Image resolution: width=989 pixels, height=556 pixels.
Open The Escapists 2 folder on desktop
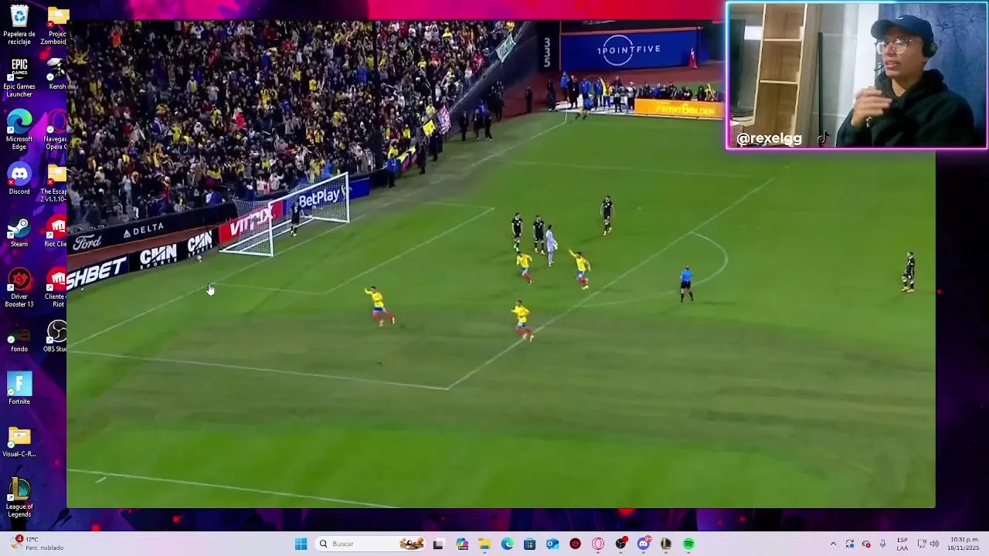click(x=56, y=182)
